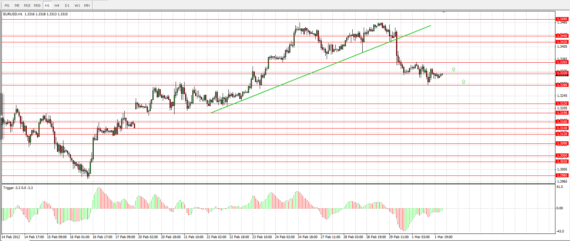Viewport: 570px width, 241px height.
Task: Click the 1.3050 red price label
Action: tap(562, 156)
